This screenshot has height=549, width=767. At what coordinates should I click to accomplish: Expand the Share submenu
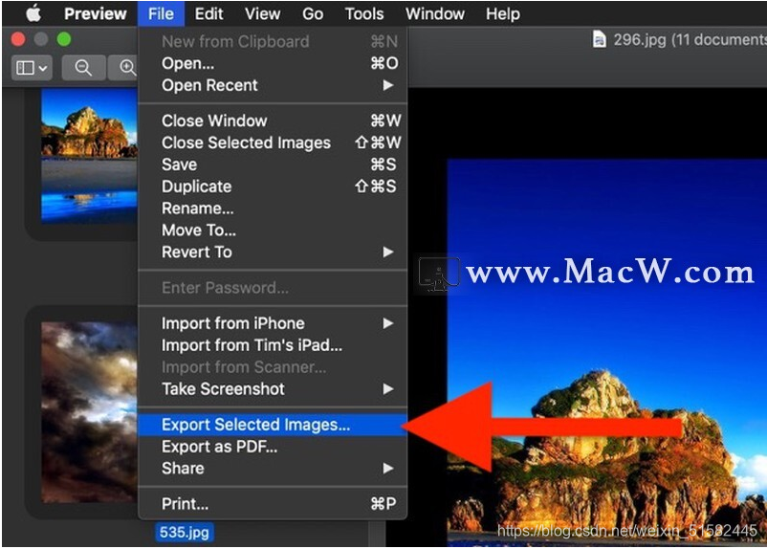273,469
